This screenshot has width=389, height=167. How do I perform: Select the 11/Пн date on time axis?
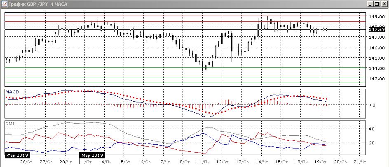pyautogui.click(x=202, y=162)
